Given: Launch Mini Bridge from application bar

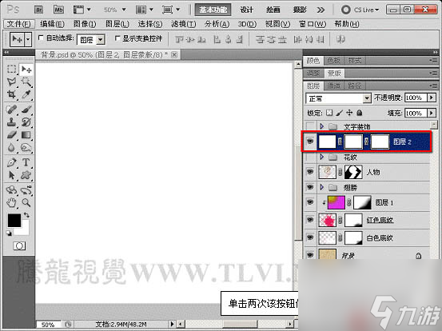Looking at the screenshot, I should tap(58, 10).
